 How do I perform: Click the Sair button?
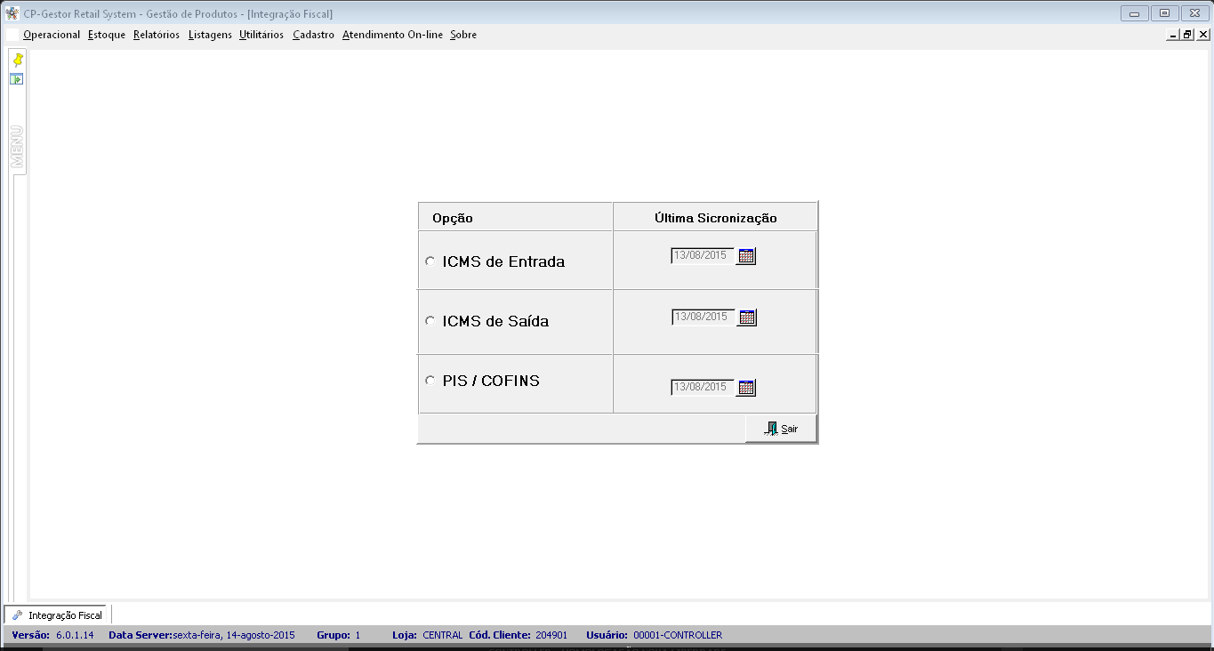tap(781, 429)
